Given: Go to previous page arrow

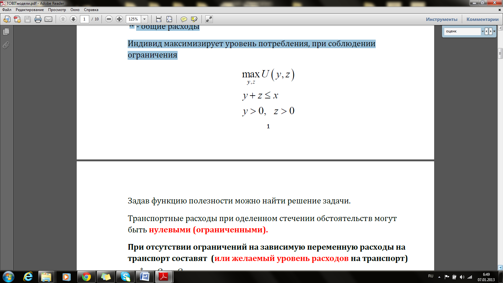Looking at the screenshot, I should [x=63, y=19].
